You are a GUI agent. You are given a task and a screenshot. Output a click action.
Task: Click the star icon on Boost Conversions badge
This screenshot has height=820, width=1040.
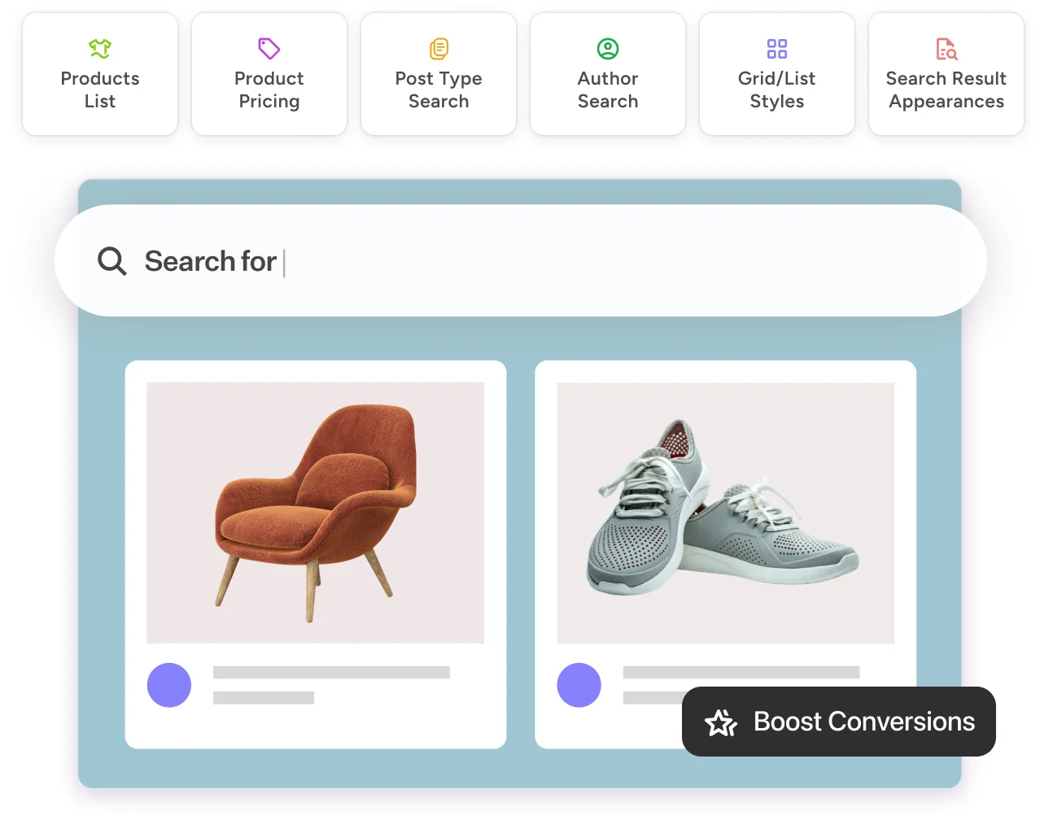719,722
